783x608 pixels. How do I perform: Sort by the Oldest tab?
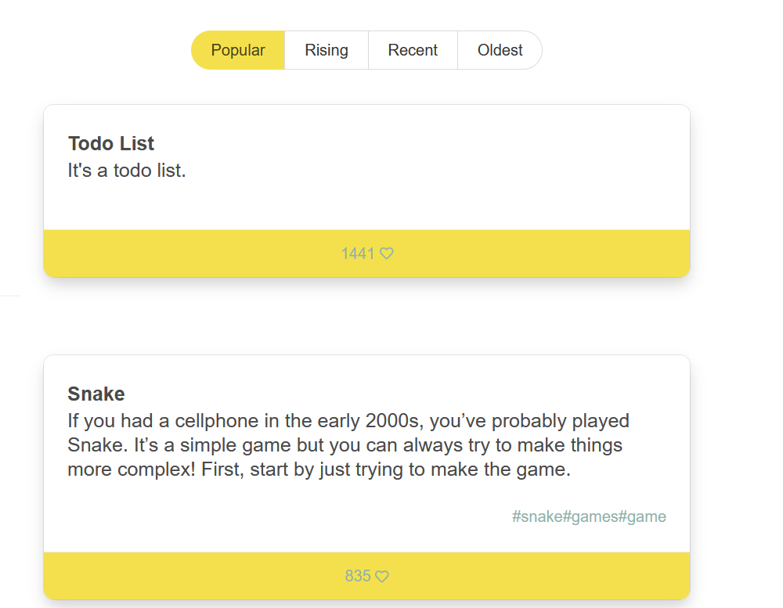pos(500,50)
